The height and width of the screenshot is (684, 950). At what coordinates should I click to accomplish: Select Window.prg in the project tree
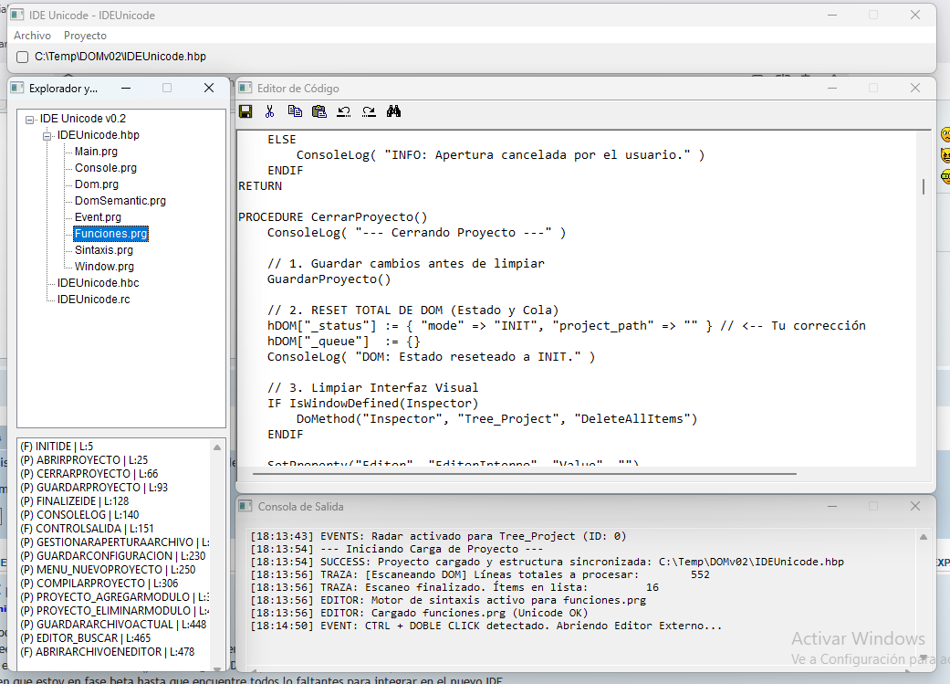pyautogui.click(x=104, y=266)
